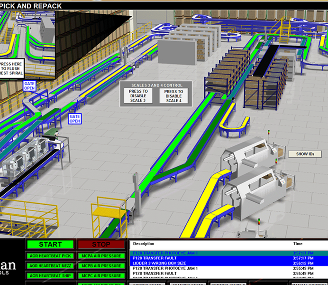Click the SHOW IDs button
Viewport: 328px width, 285px height.
click(305, 154)
